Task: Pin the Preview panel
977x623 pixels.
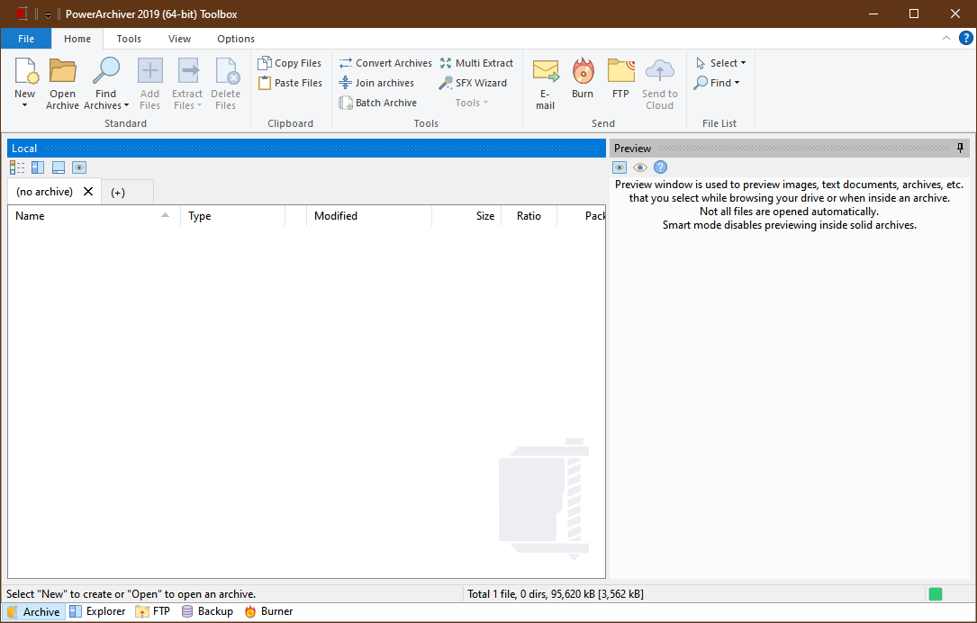Action: tap(960, 149)
